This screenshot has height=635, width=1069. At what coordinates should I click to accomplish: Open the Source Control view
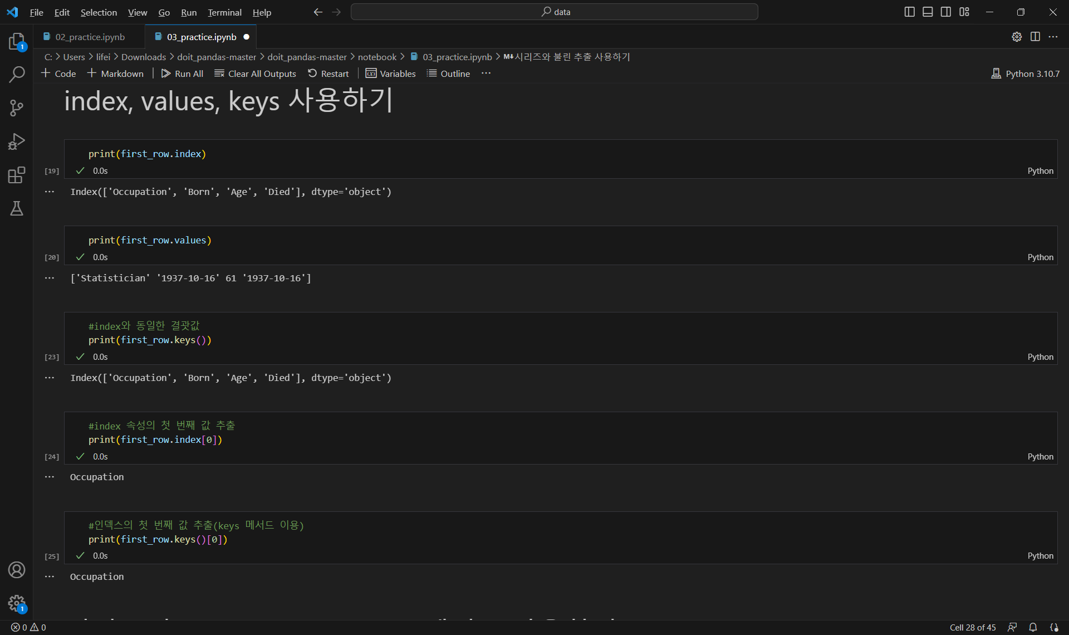point(17,108)
